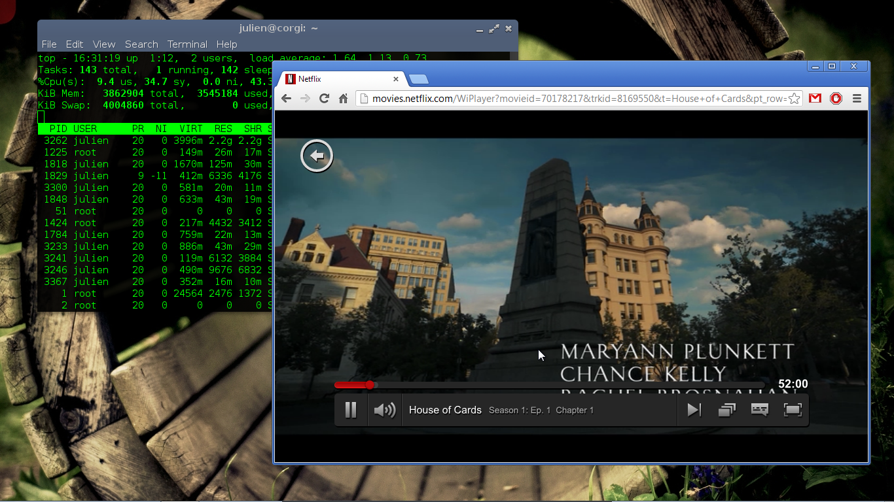Click the House of Cards title text
Image resolution: width=894 pixels, height=502 pixels.
(445, 410)
